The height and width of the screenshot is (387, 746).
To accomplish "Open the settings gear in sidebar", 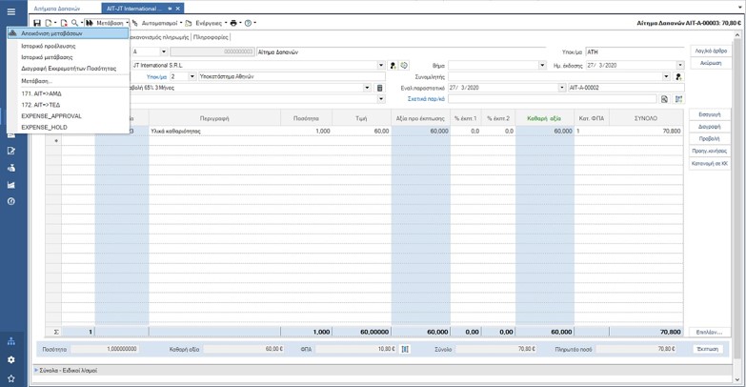I will (x=10, y=360).
